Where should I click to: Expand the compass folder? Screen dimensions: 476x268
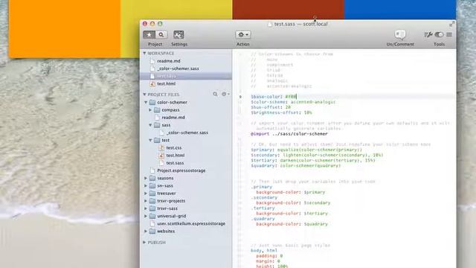click(x=150, y=110)
